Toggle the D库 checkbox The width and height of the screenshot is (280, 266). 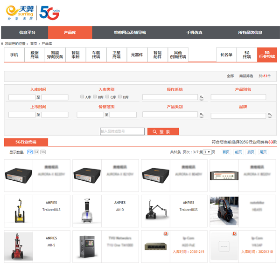[120, 97]
